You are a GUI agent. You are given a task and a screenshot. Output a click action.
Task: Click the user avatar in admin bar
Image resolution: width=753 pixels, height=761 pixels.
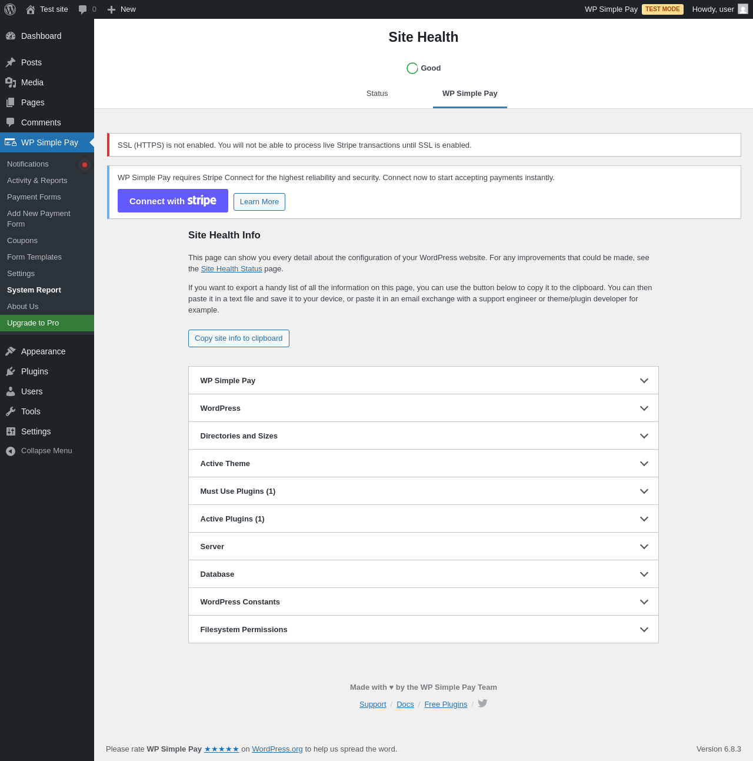tap(743, 9)
